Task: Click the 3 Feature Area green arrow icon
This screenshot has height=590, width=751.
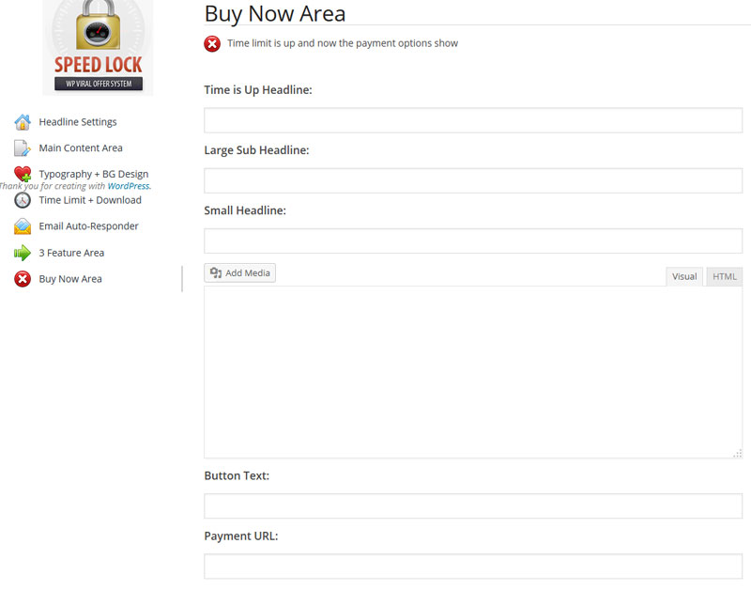Action: [23, 253]
